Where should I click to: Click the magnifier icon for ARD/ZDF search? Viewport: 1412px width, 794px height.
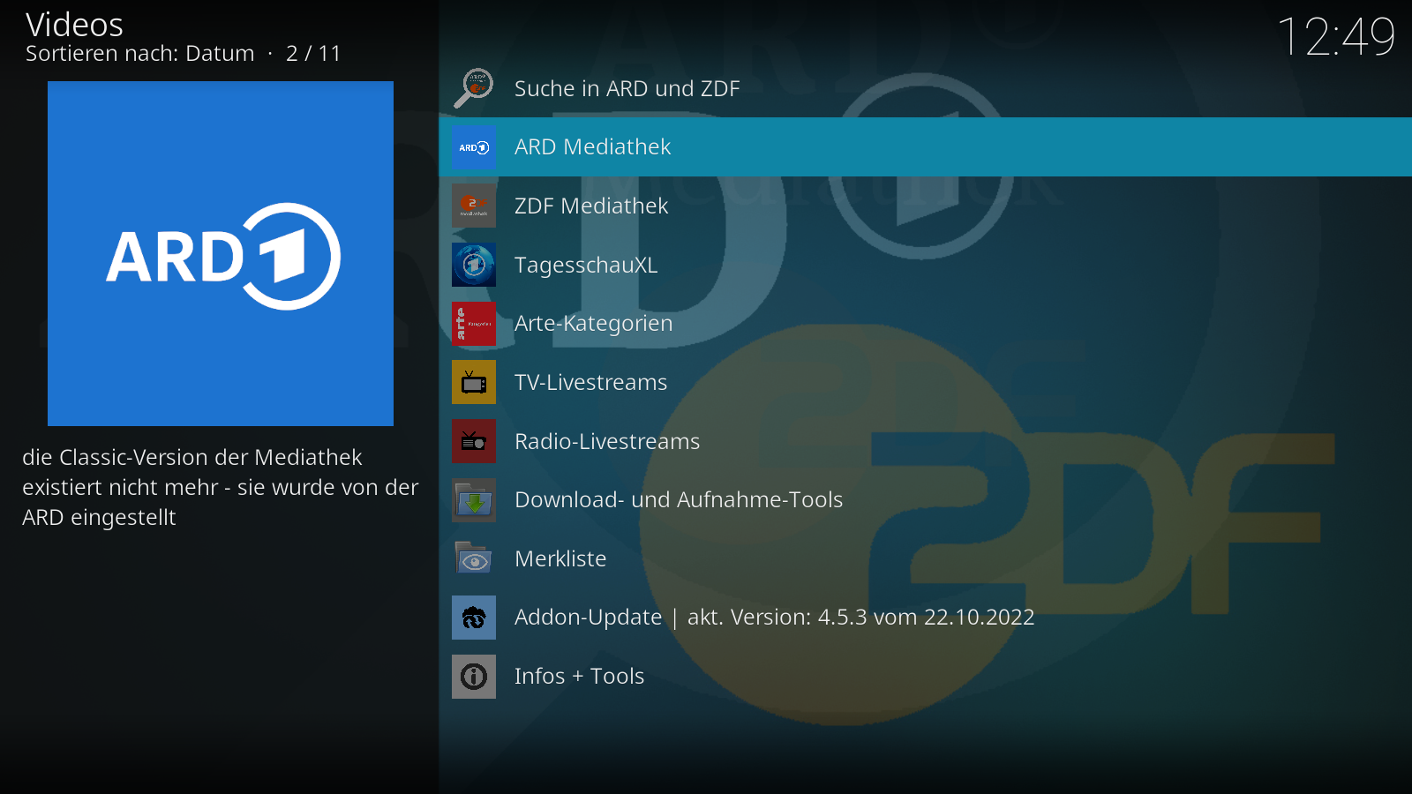click(x=474, y=88)
